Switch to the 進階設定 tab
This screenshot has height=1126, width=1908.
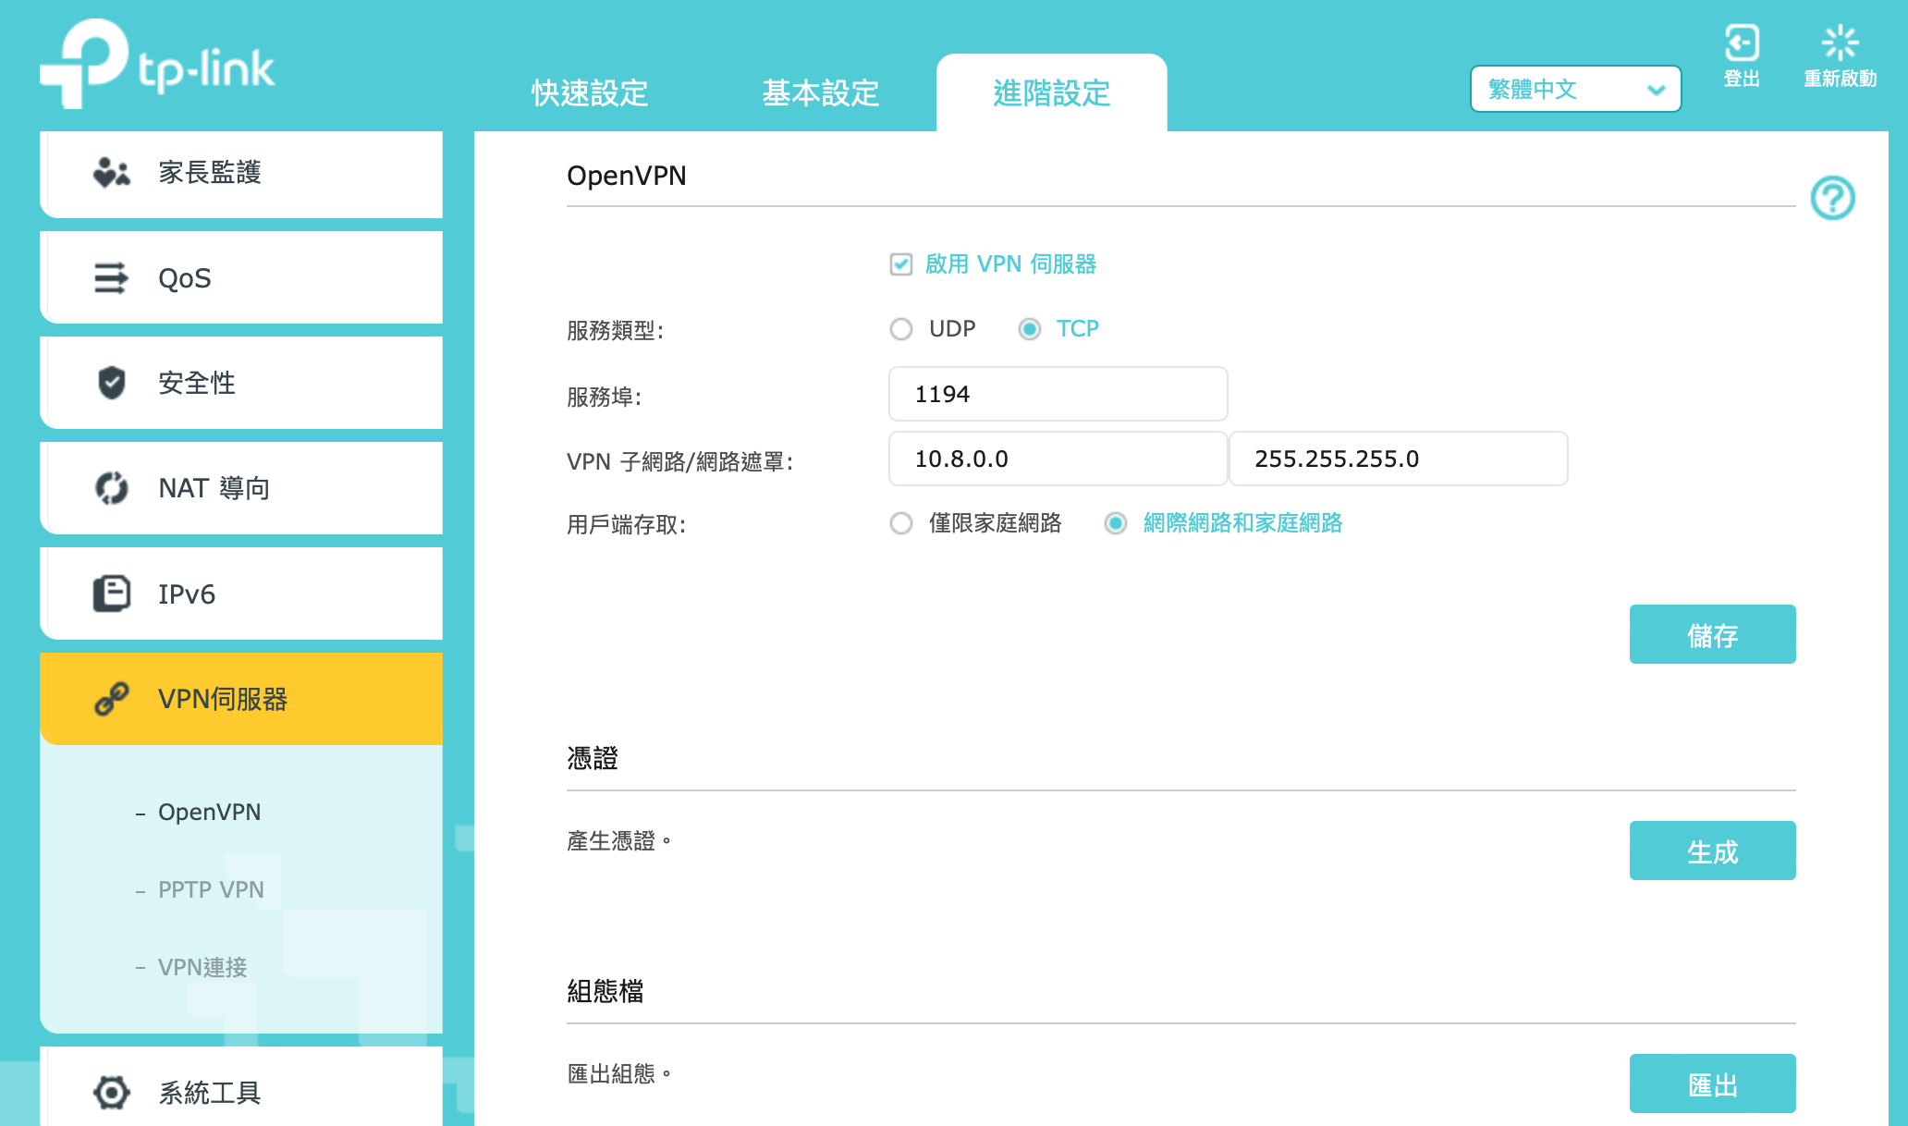pyautogui.click(x=1052, y=92)
